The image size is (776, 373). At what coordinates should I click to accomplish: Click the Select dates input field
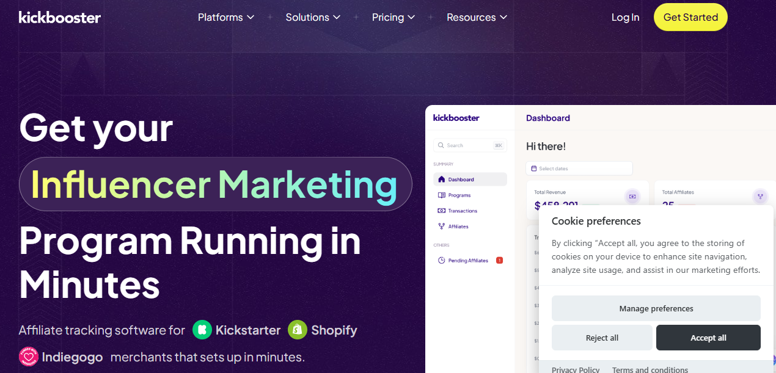click(579, 168)
